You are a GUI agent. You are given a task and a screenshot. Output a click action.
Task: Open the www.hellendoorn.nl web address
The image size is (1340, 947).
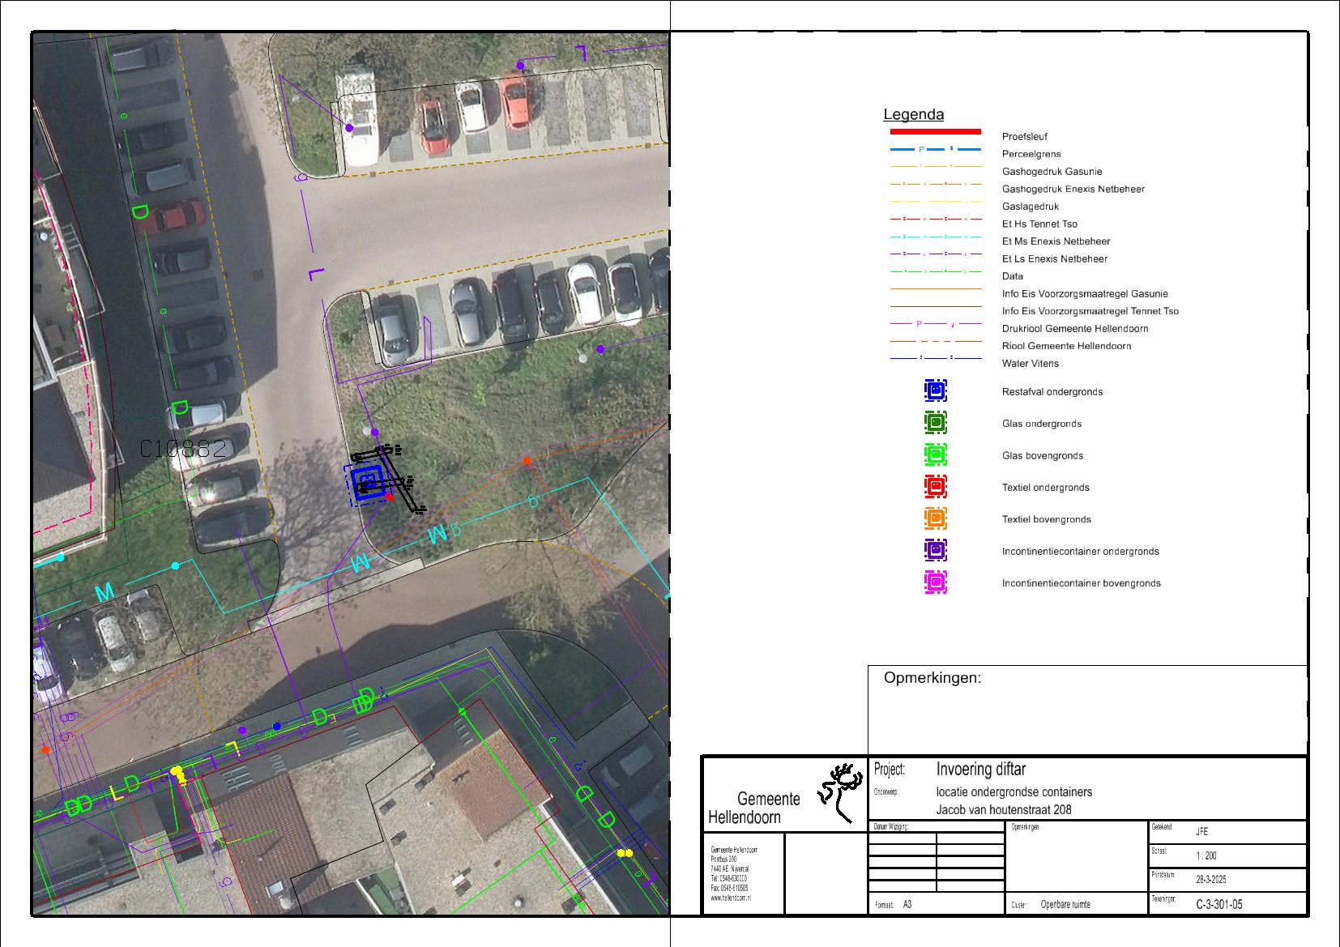point(731,898)
